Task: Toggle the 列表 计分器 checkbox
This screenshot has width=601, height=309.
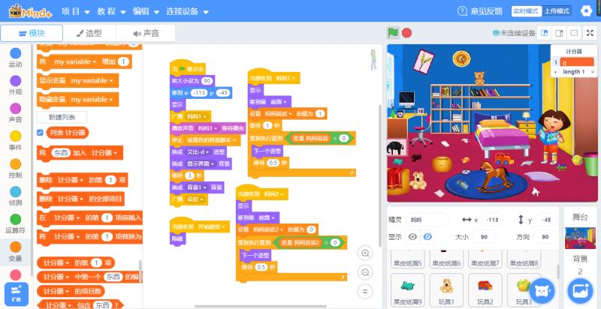Action: [40, 133]
